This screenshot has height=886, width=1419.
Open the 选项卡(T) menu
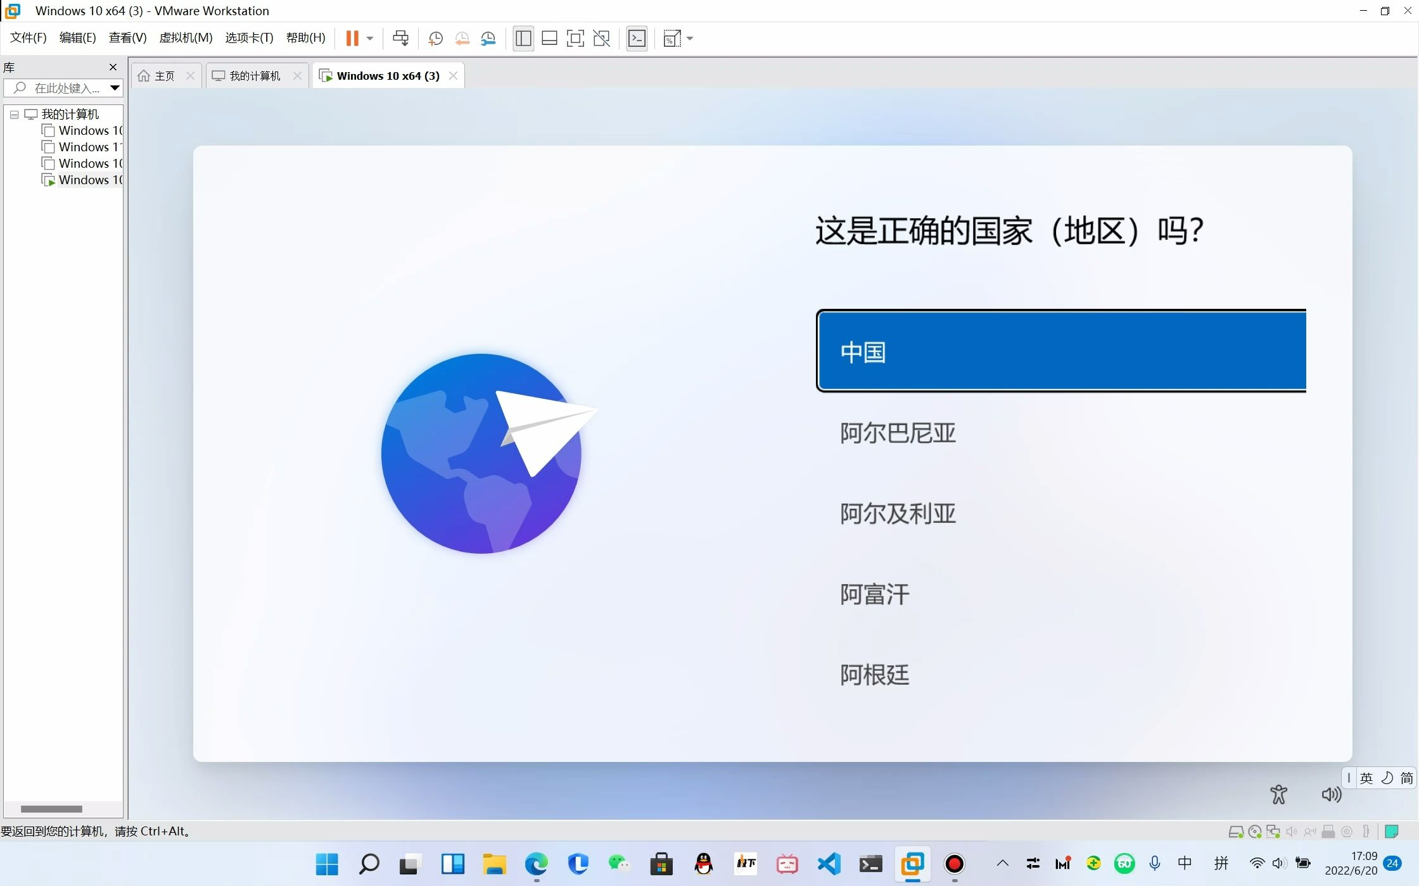(249, 38)
